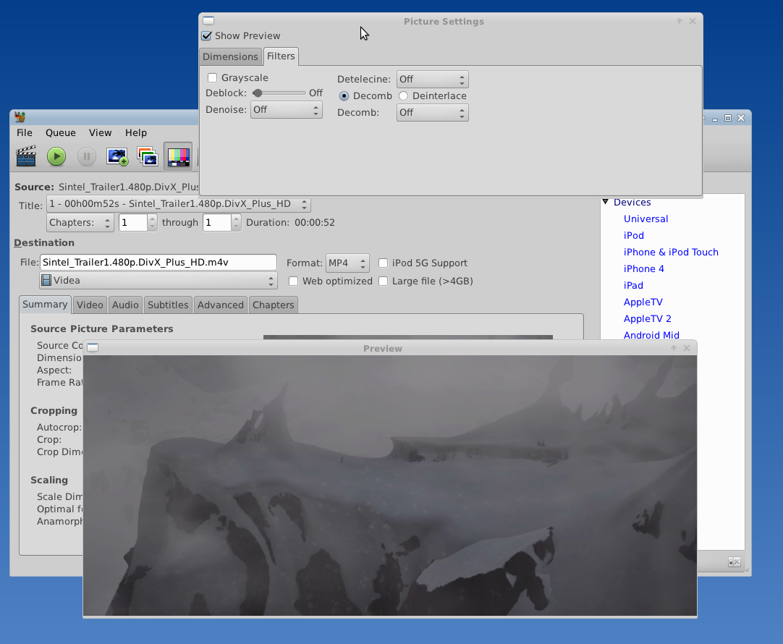Image resolution: width=783 pixels, height=644 pixels.
Task: Choose the iPhone 4 preset
Action: (643, 268)
